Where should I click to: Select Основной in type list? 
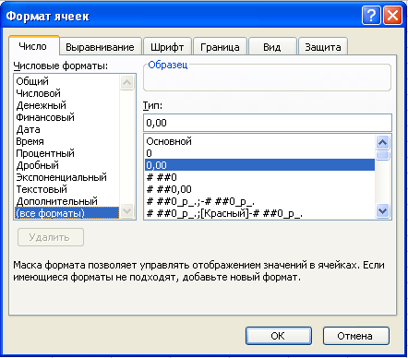(259, 141)
